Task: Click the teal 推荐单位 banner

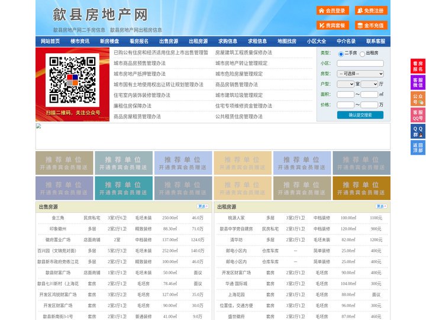Action: tap(123, 188)
